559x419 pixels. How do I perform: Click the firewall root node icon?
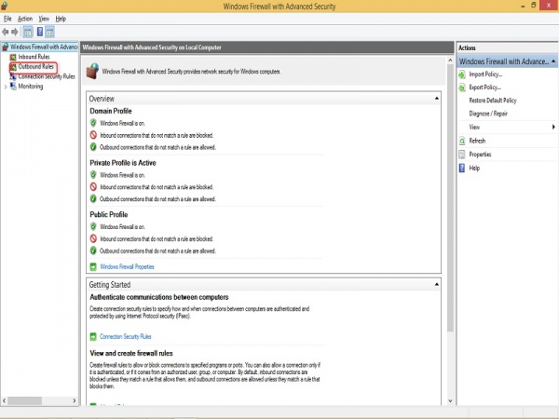click(x=5, y=47)
